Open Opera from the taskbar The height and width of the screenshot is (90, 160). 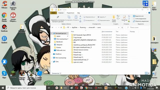(x=77, y=88)
